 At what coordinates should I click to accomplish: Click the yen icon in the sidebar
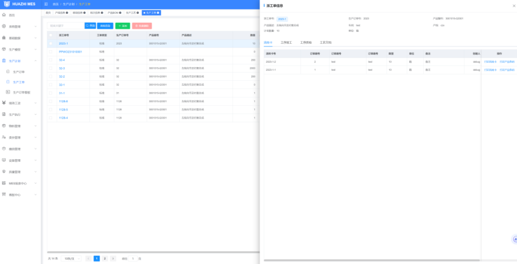[4, 103]
